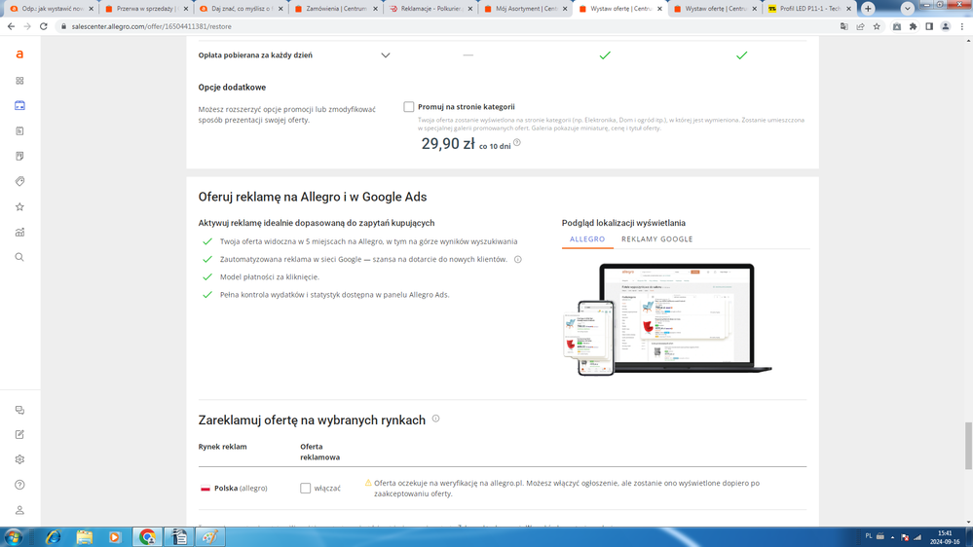Open the search magnifier sidebar icon

pyautogui.click(x=19, y=257)
